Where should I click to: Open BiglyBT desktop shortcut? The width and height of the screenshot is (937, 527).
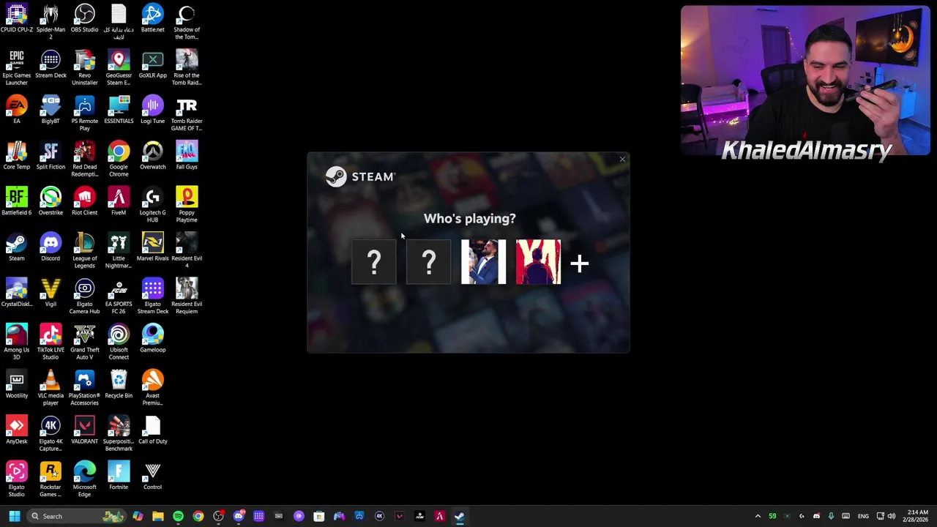[x=51, y=110]
